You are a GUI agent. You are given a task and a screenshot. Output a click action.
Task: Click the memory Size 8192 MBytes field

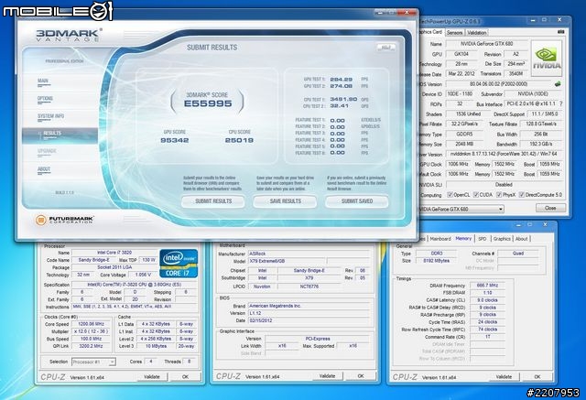[437, 261]
